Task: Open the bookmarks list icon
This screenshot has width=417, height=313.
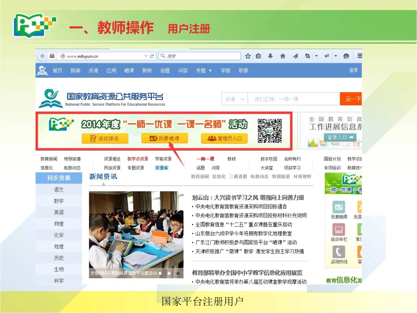Action: 258,56
